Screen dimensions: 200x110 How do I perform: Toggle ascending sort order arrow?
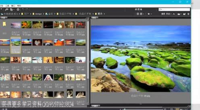pos(174,14)
